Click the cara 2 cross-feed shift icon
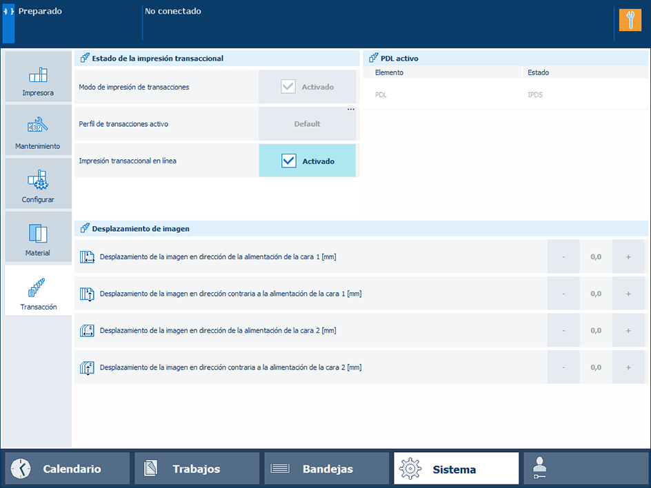651x488 pixels. coord(87,367)
